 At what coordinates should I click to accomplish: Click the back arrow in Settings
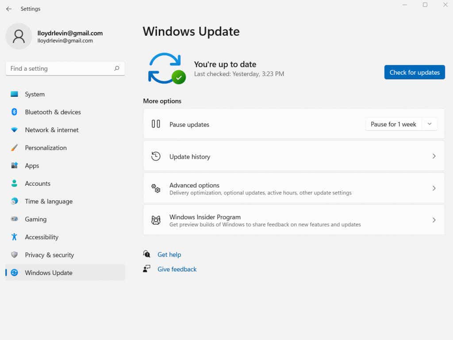pyautogui.click(x=9, y=9)
